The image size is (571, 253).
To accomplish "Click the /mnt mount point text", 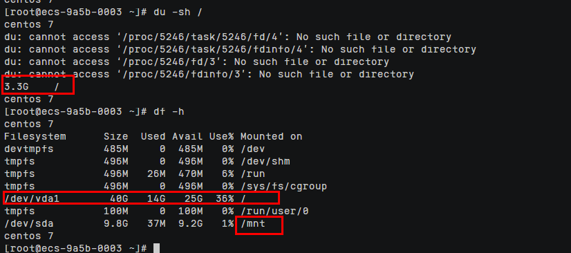I will 253,223.
